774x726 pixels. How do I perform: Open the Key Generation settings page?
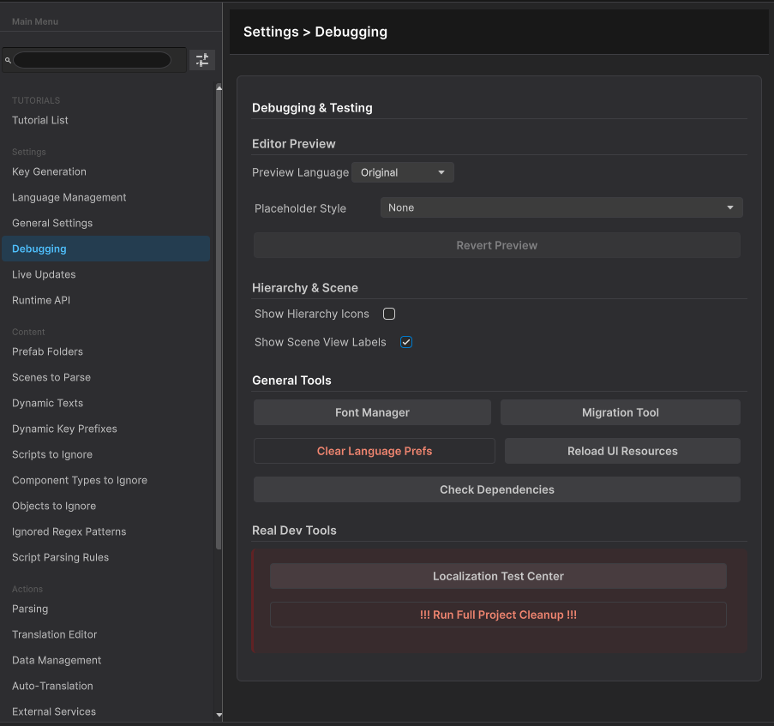tap(49, 171)
